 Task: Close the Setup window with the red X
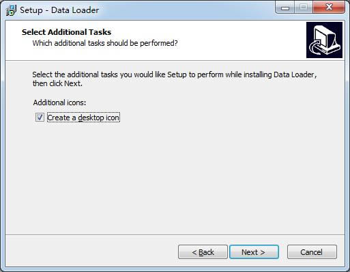329,8
